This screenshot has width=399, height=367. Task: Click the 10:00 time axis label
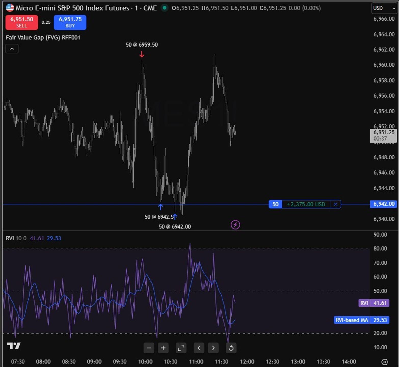145,362
